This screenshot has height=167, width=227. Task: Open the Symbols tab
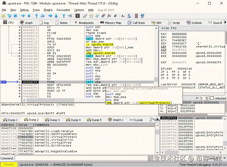point(194,23)
